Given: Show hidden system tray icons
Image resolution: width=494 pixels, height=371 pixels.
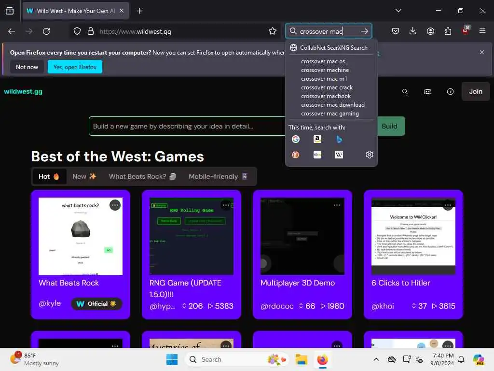Looking at the screenshot, I should [376, 359].
